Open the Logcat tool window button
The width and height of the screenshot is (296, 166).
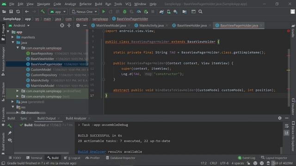point(72,158)
